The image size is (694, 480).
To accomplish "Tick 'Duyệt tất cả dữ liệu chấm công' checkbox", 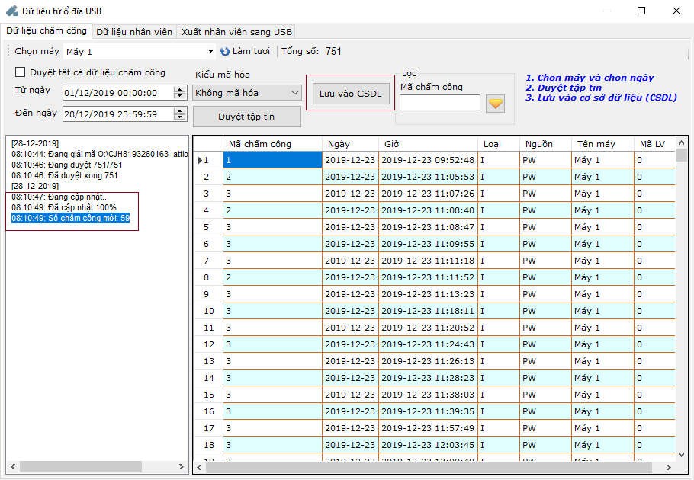I will click(21, 72).
